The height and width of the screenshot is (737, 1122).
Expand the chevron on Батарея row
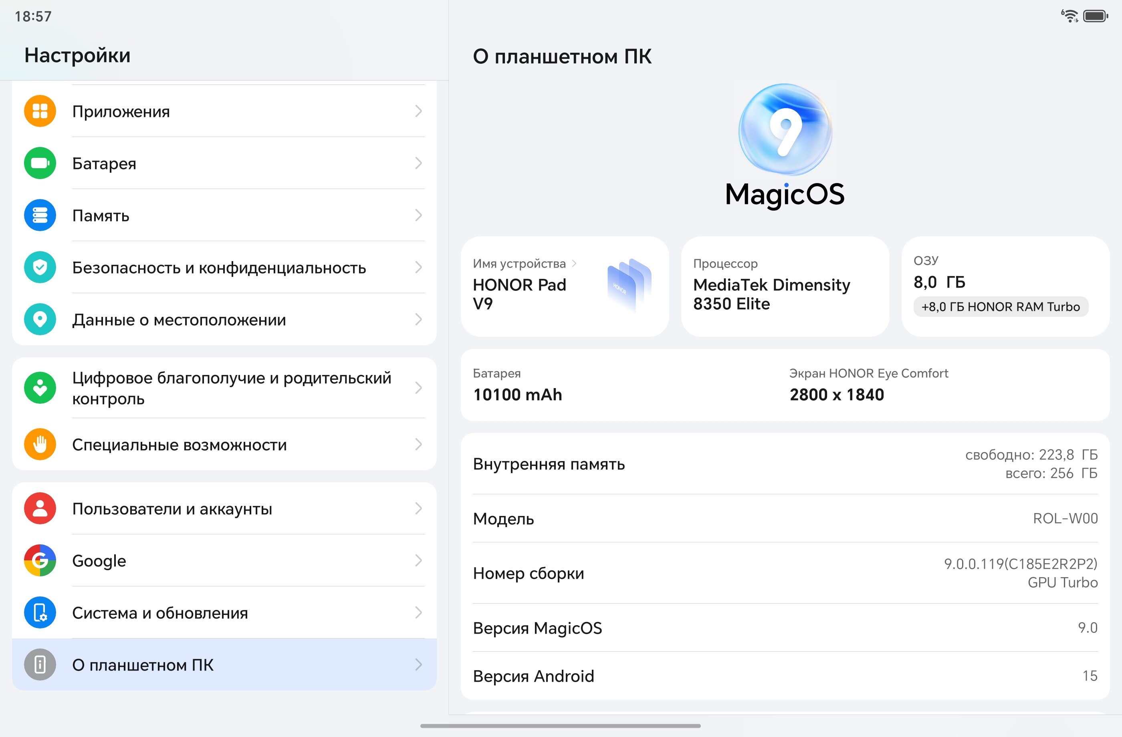point(418,163)
